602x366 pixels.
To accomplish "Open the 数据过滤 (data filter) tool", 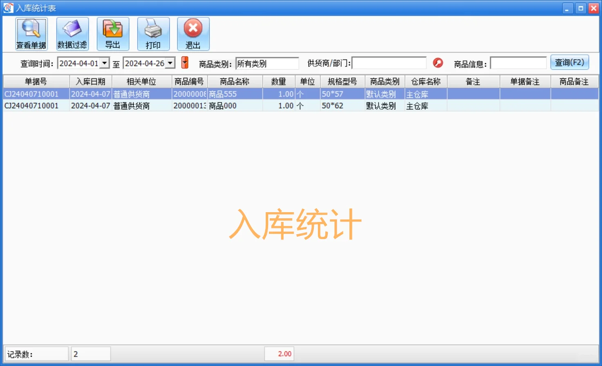I will (x=72, y=33).
